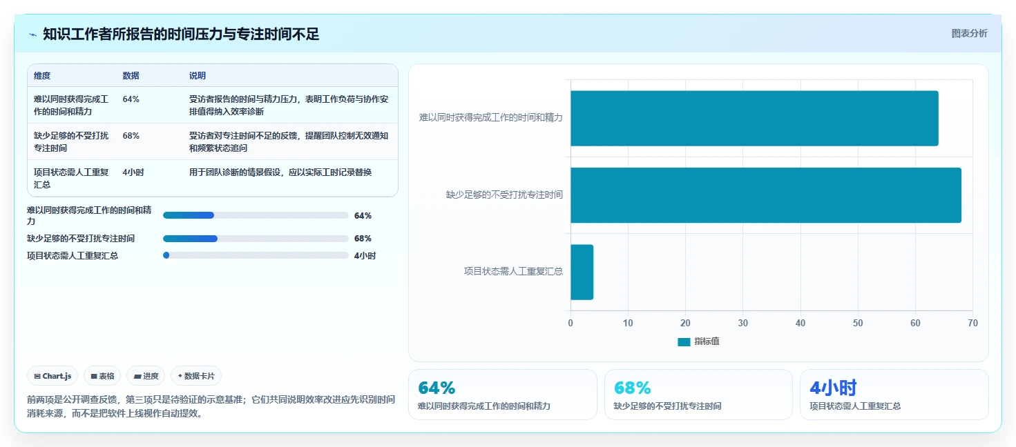The image size is (1016, 447).
Task: Click the 68% progress bar track
Action: point(256,239)
